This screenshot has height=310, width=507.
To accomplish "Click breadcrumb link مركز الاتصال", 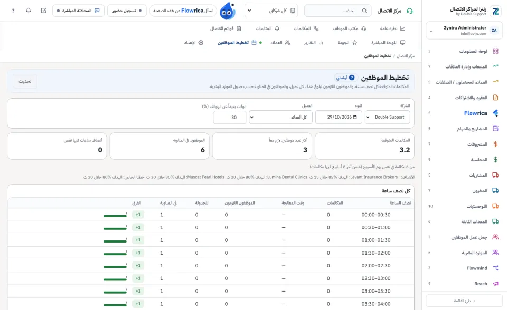I will point(406,56).
